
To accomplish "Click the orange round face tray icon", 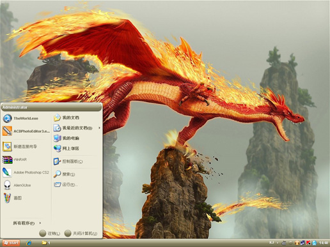I will click(x=297, y=243).
